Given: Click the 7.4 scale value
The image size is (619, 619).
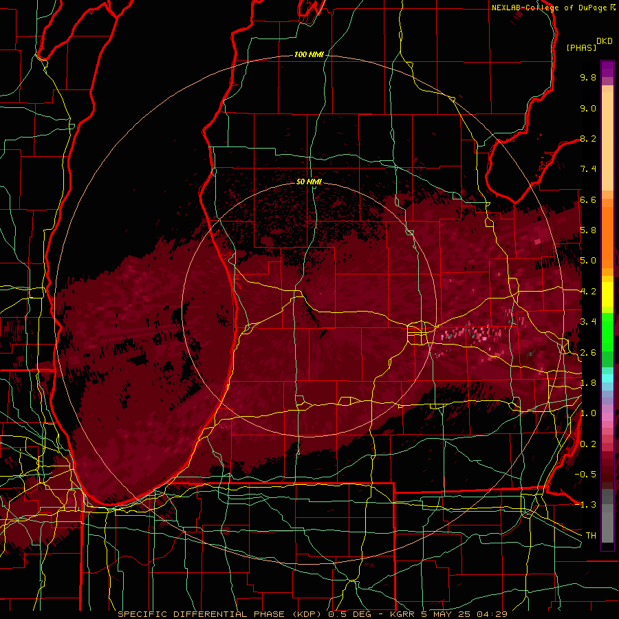Looking at the screenshot, I should (588, 169).
